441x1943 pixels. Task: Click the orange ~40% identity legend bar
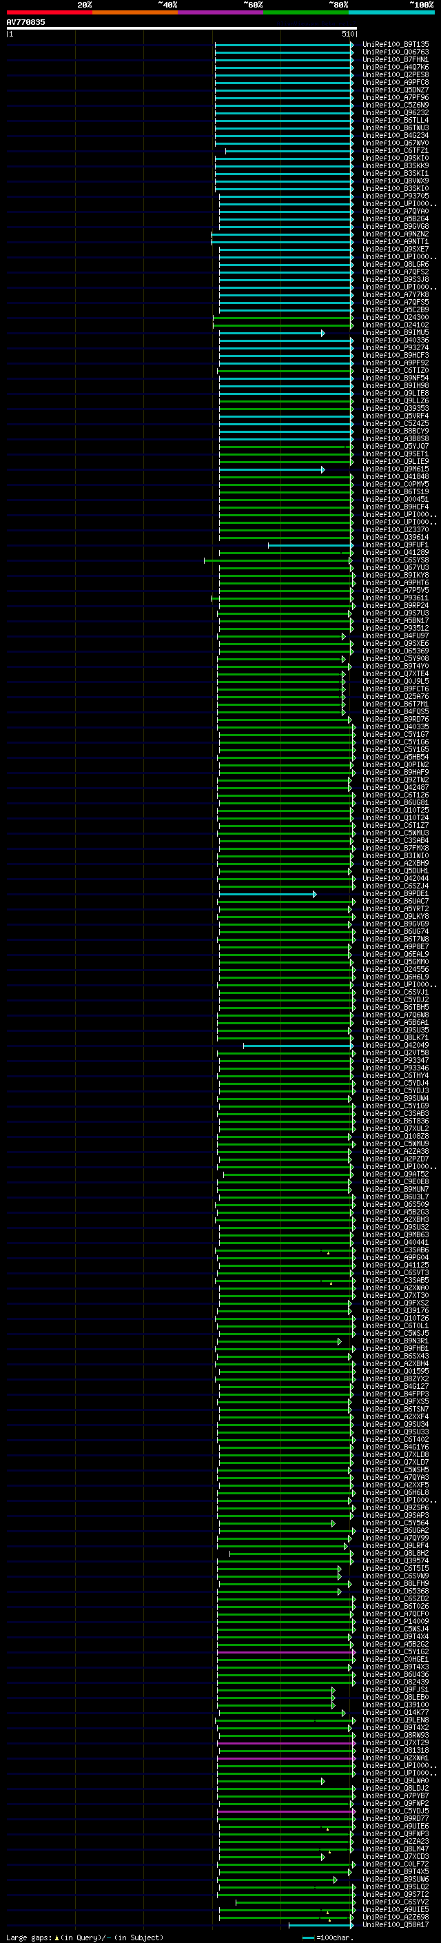135,12
